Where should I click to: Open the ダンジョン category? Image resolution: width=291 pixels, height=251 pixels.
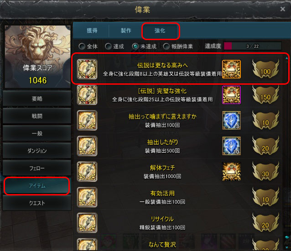(37, 151)
